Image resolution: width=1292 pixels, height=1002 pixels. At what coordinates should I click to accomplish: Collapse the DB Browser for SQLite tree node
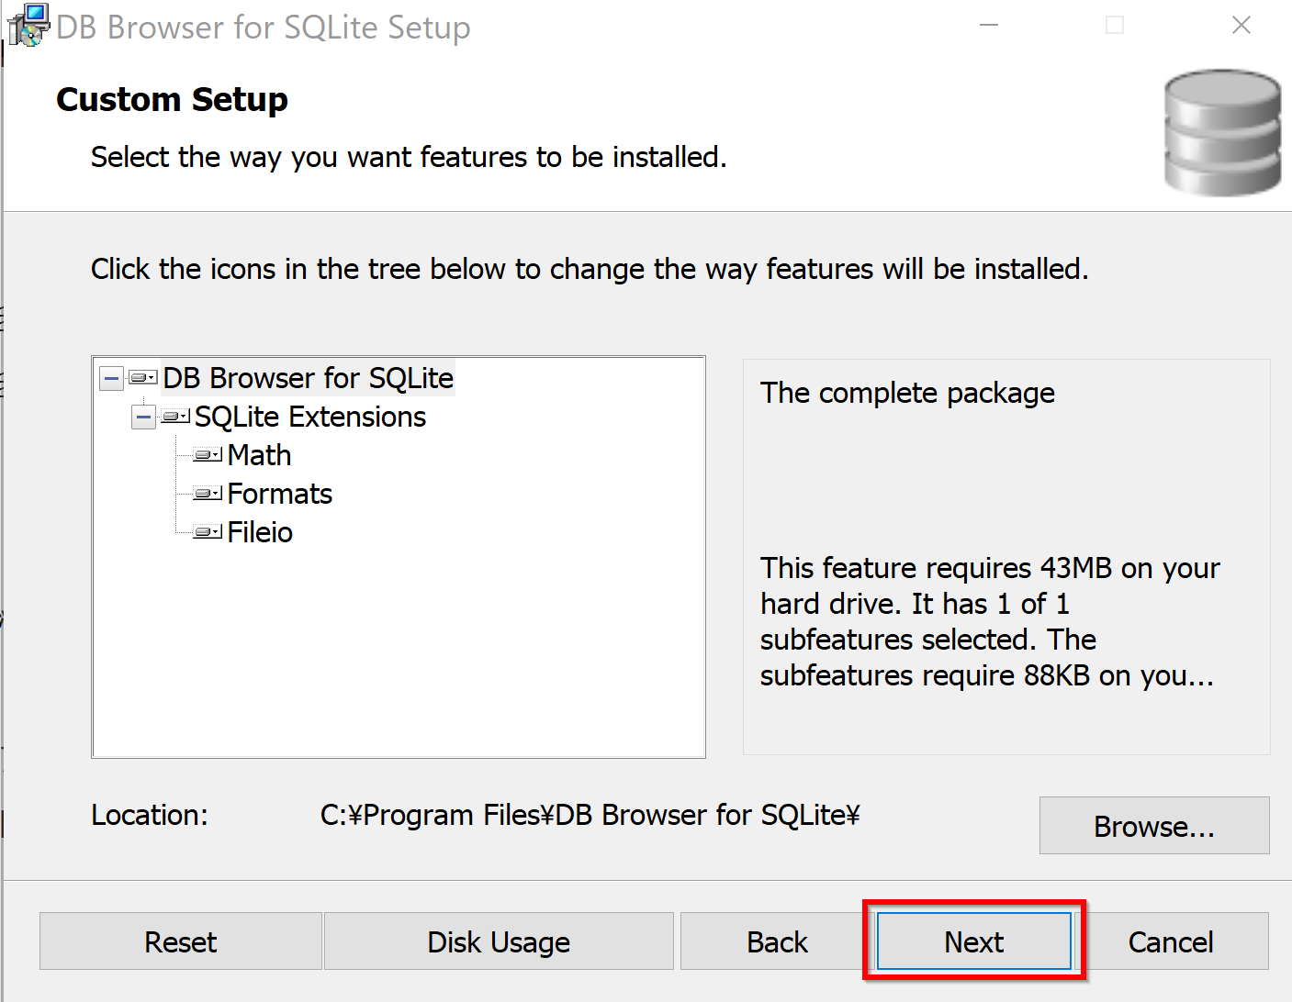coord(112,378)
